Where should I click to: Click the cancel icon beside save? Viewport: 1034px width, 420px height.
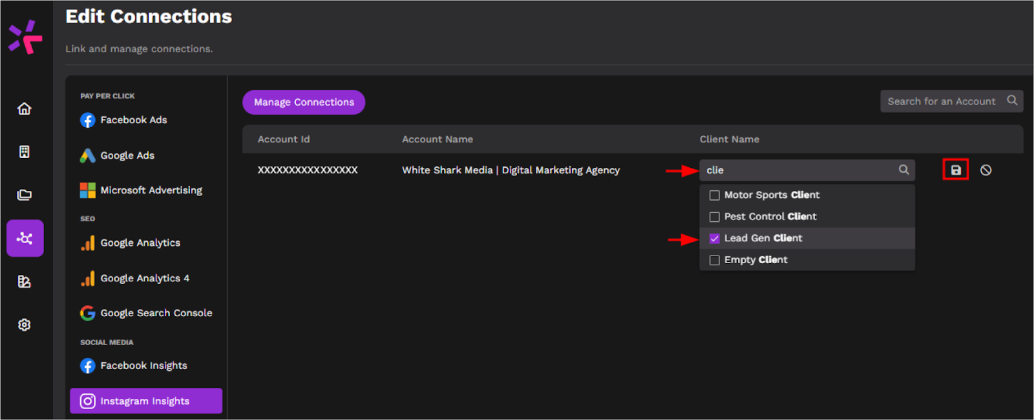point(986,170)
